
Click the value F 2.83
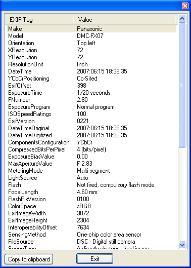tap(84, 164)
